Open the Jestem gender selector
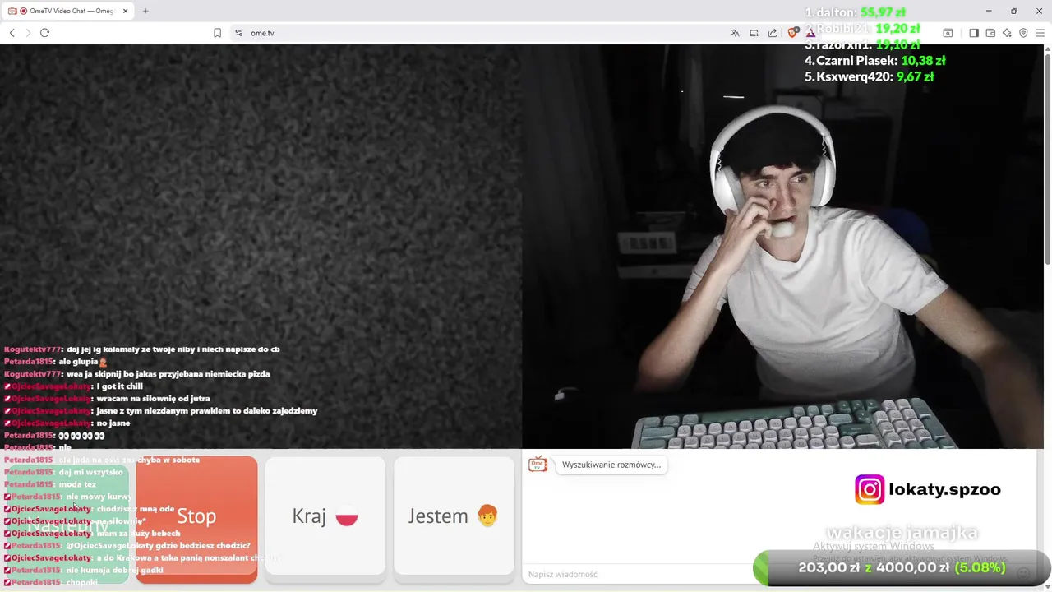This screenshot has height=592, width=1052. pos(454,516)
